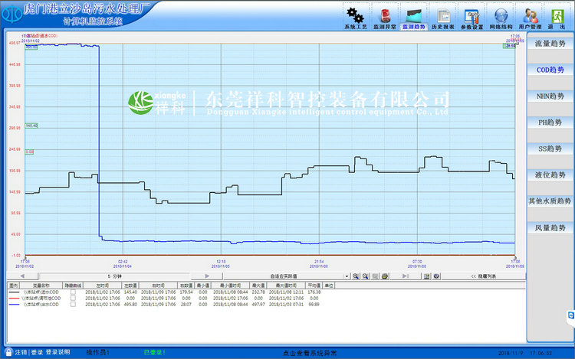Select the 监测趋势 trend chart icon
575x359 pixels.
tap(414, 16)
